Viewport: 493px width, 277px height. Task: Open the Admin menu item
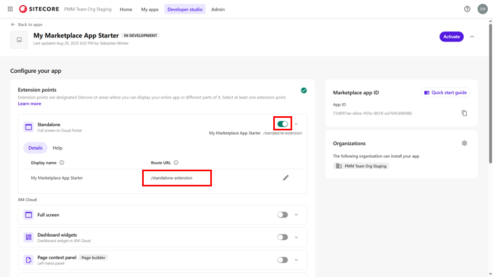tap(218, 9)
